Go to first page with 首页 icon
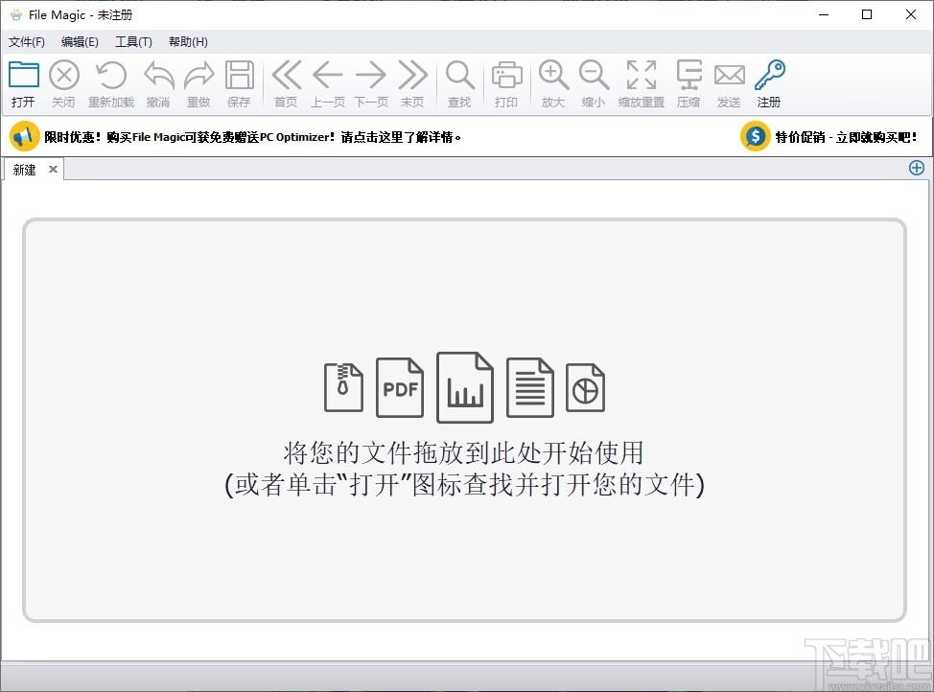The height and width of the screenshot is (692, 934). 287,76
